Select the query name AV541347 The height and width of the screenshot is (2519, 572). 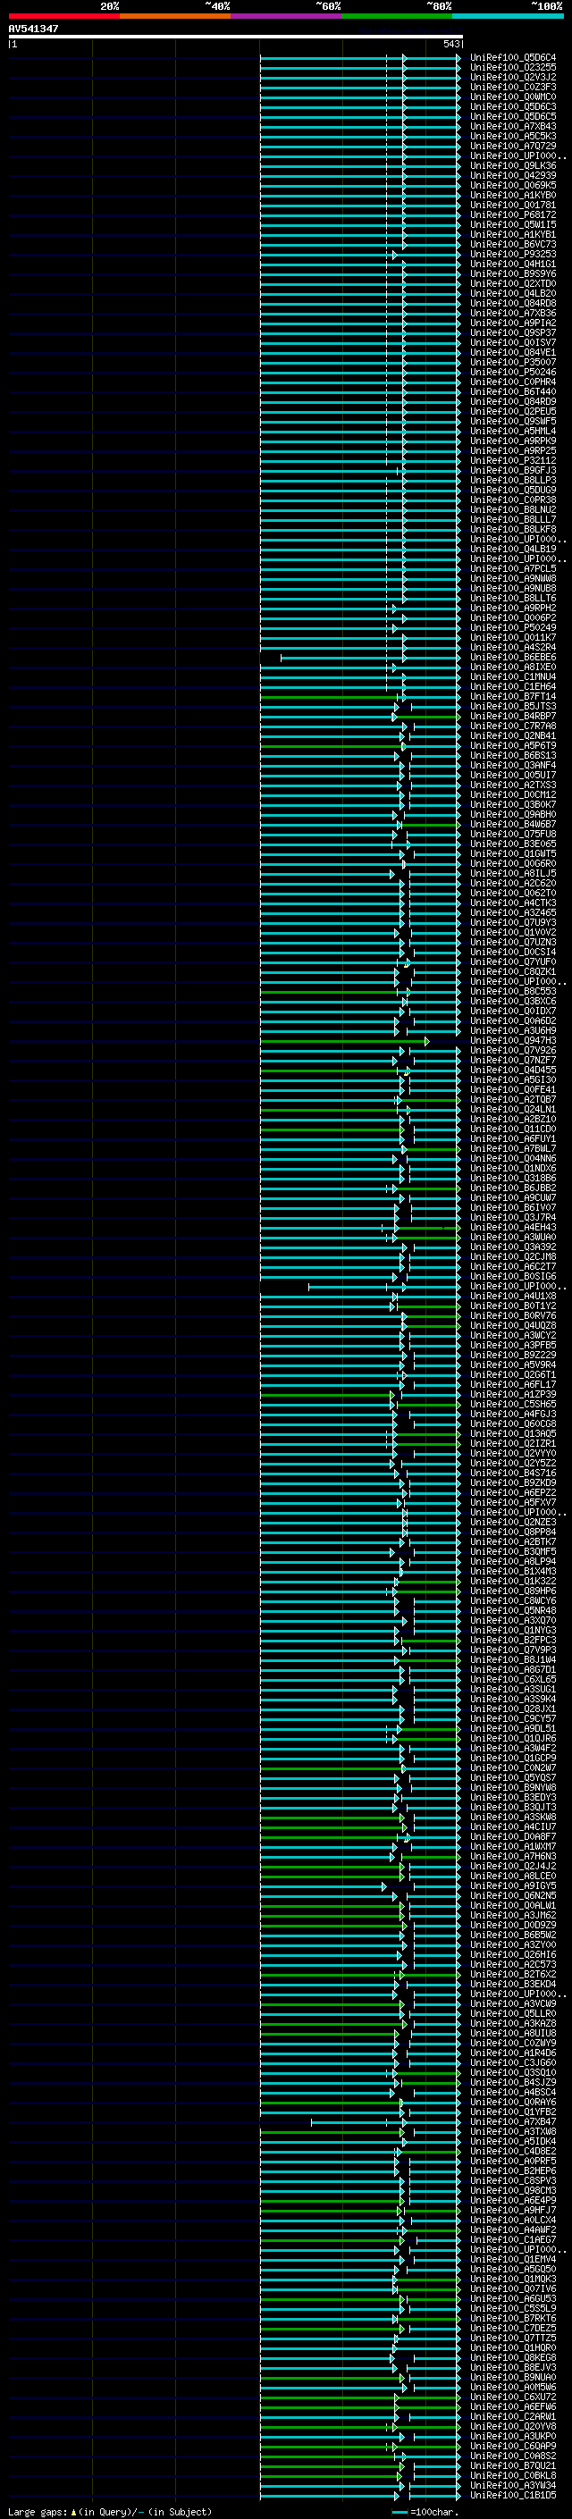pyautogui.click(x=33, y=29)
